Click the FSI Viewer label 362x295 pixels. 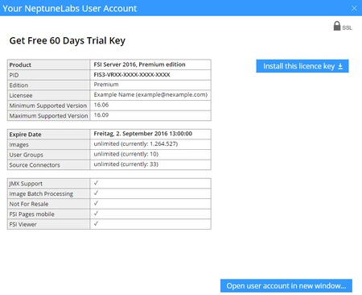pyautogui.click(x=23, y=224)
